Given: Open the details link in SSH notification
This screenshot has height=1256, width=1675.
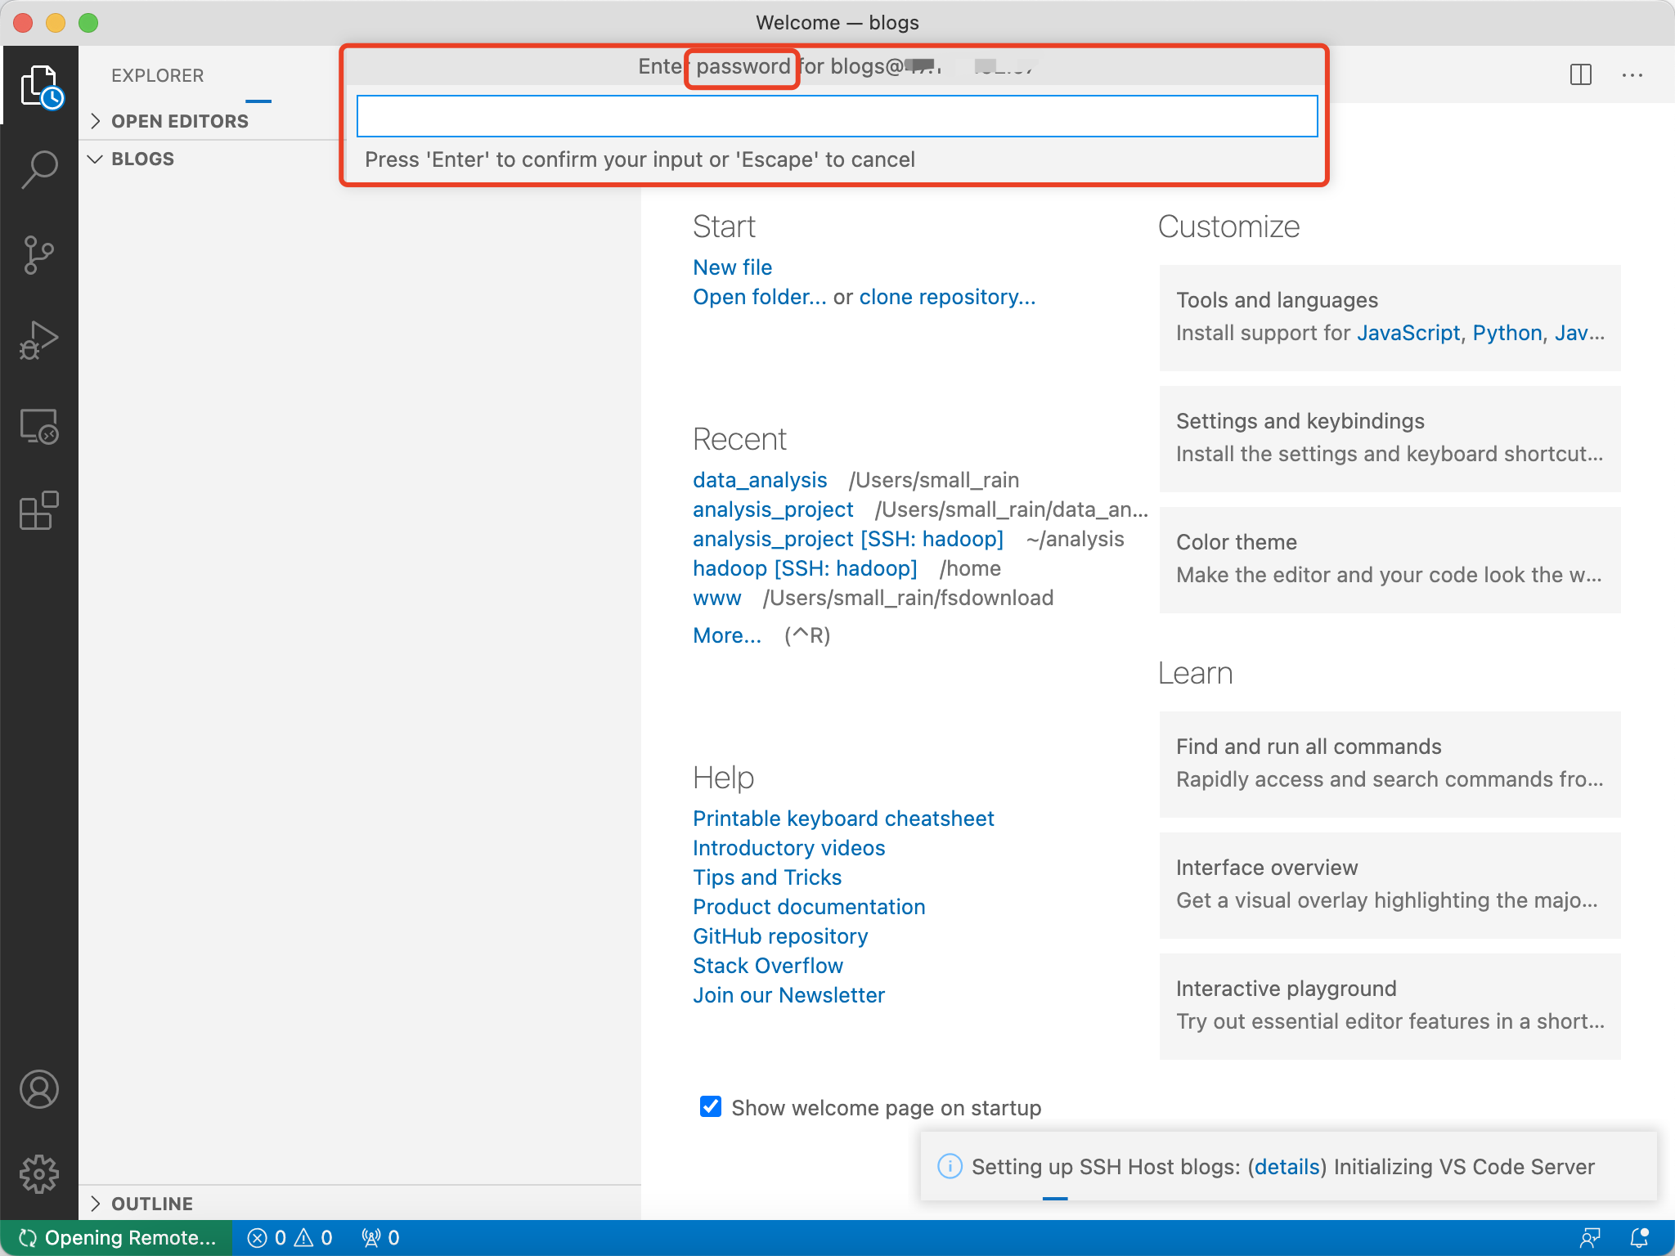Looking at the screenshot, I should pyautogui.click(x=1287, y=1167).
